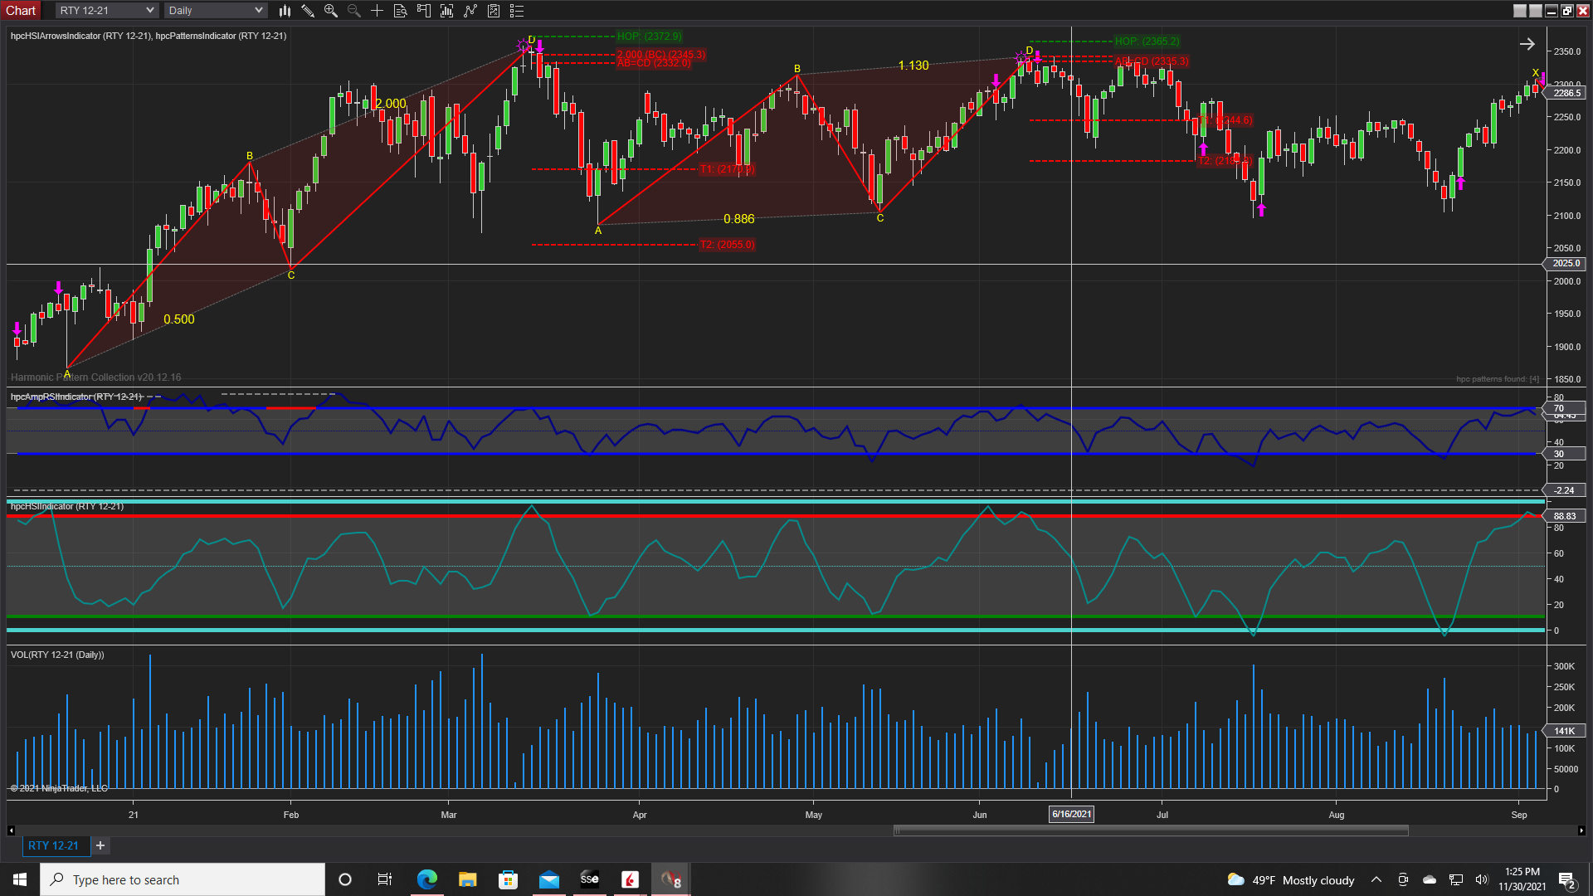Open the properties list icon

[x=517, y=11]
